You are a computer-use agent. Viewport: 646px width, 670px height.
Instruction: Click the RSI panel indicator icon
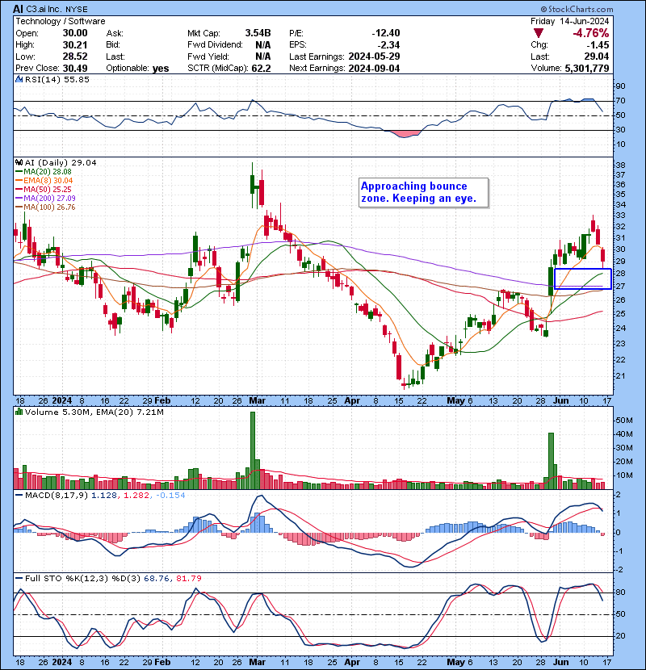pos(19,79)
